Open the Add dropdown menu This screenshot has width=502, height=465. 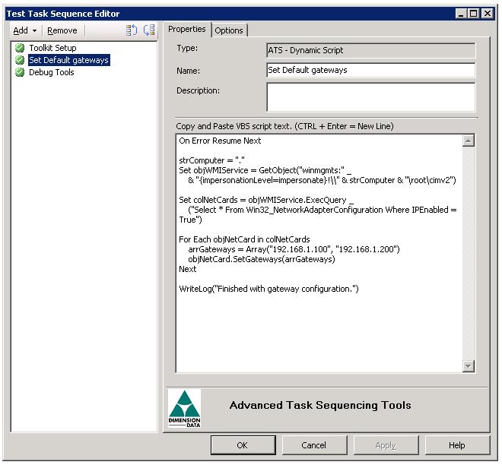[x=25, y=30]
